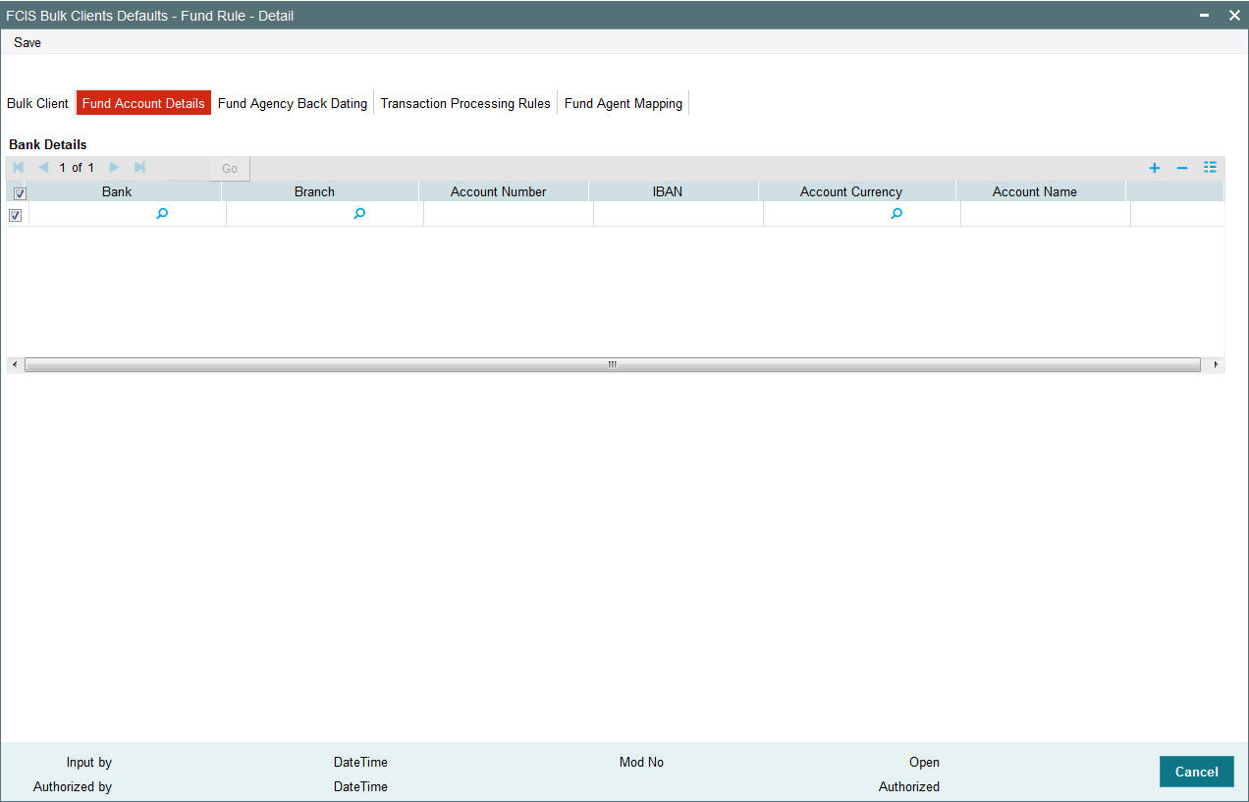The height and width of the screenshot is (802, 1249).
Task: Click the scrollbar right arrow
Action: pos(1217,364)
